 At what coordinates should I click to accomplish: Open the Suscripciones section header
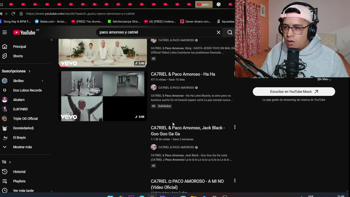coord(16,71)
